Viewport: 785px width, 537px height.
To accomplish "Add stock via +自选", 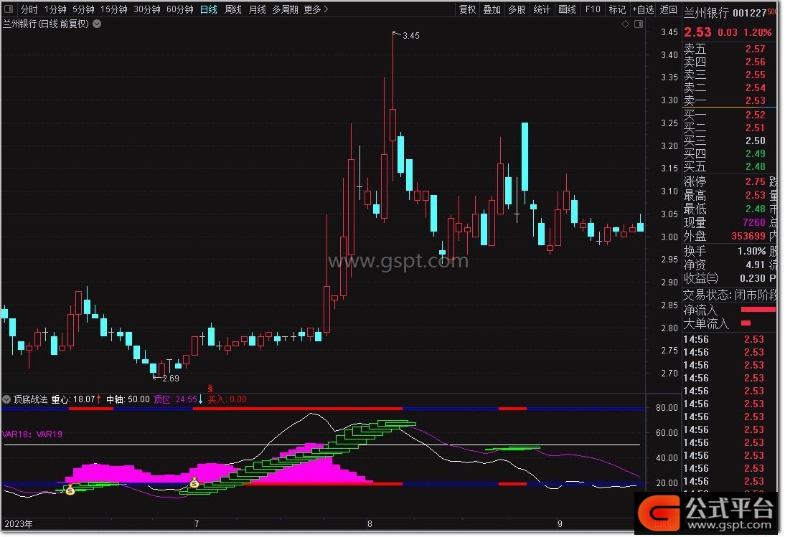I will click(643, 9).
